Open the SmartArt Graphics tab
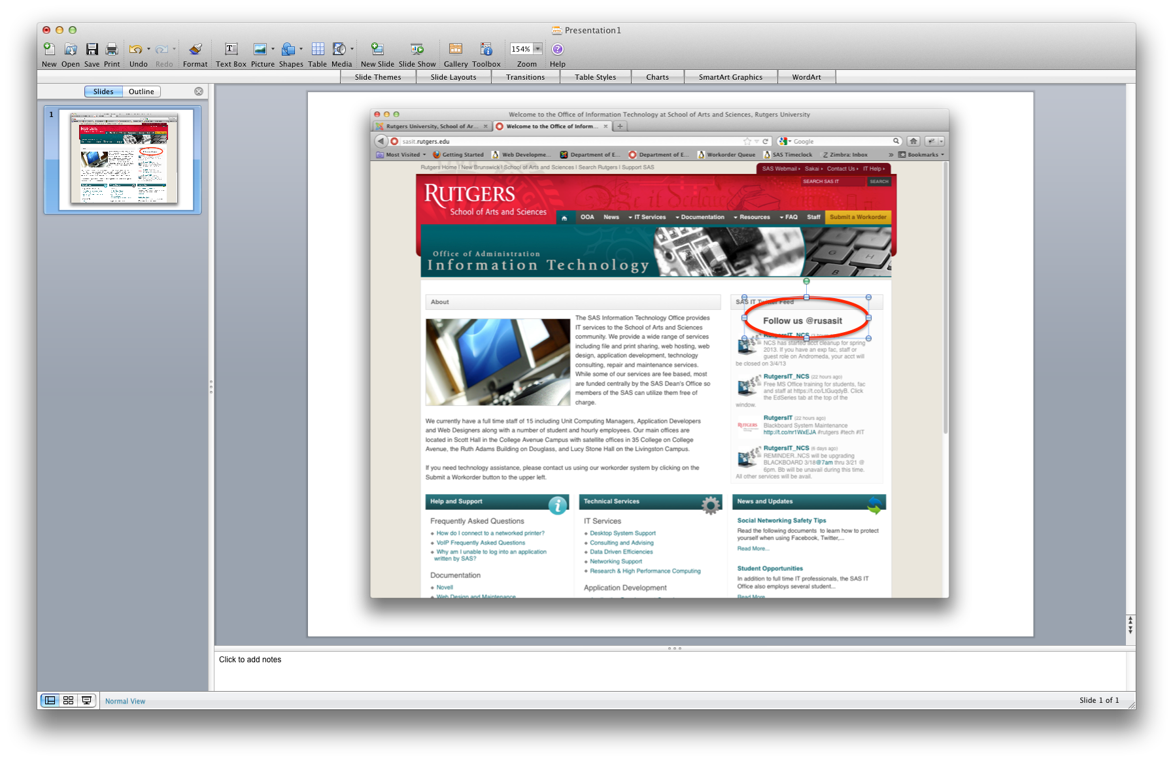This screenshot has width=1173, height=761. pyautogui.click(x=731, y=77)
